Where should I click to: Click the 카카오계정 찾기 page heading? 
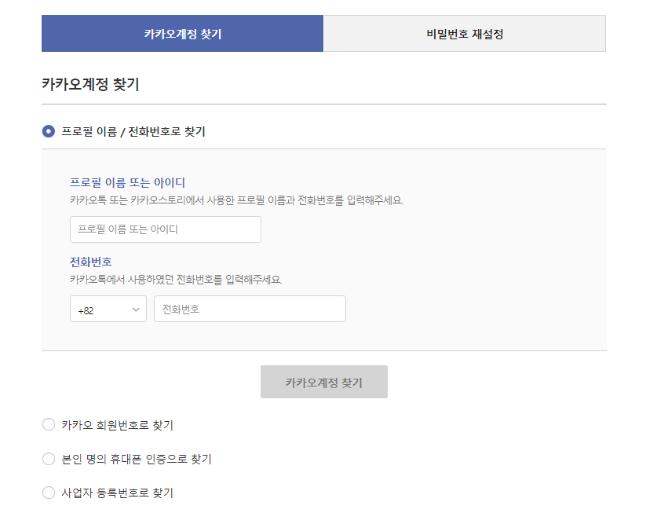click(x=90, y=84)
